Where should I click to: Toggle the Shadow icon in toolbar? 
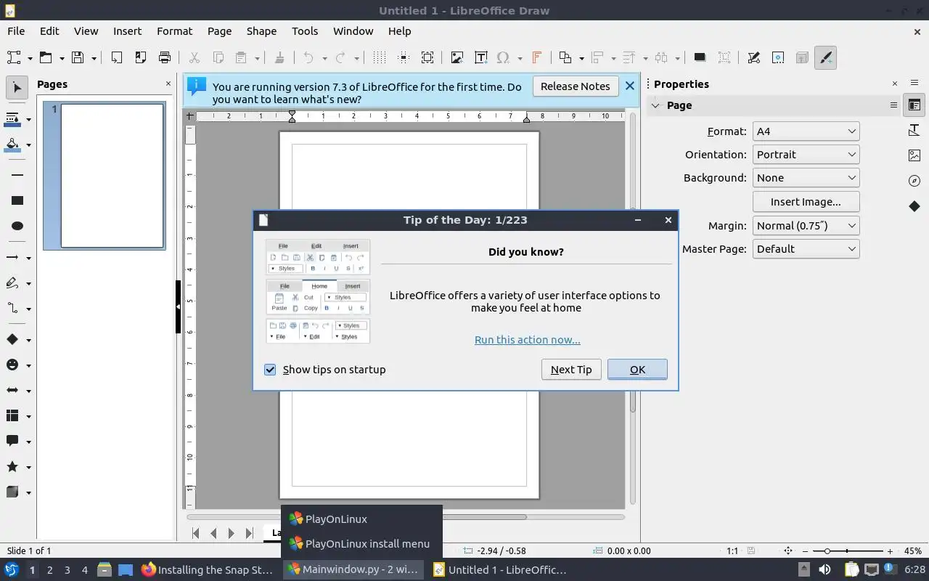[x=700, y=58]
